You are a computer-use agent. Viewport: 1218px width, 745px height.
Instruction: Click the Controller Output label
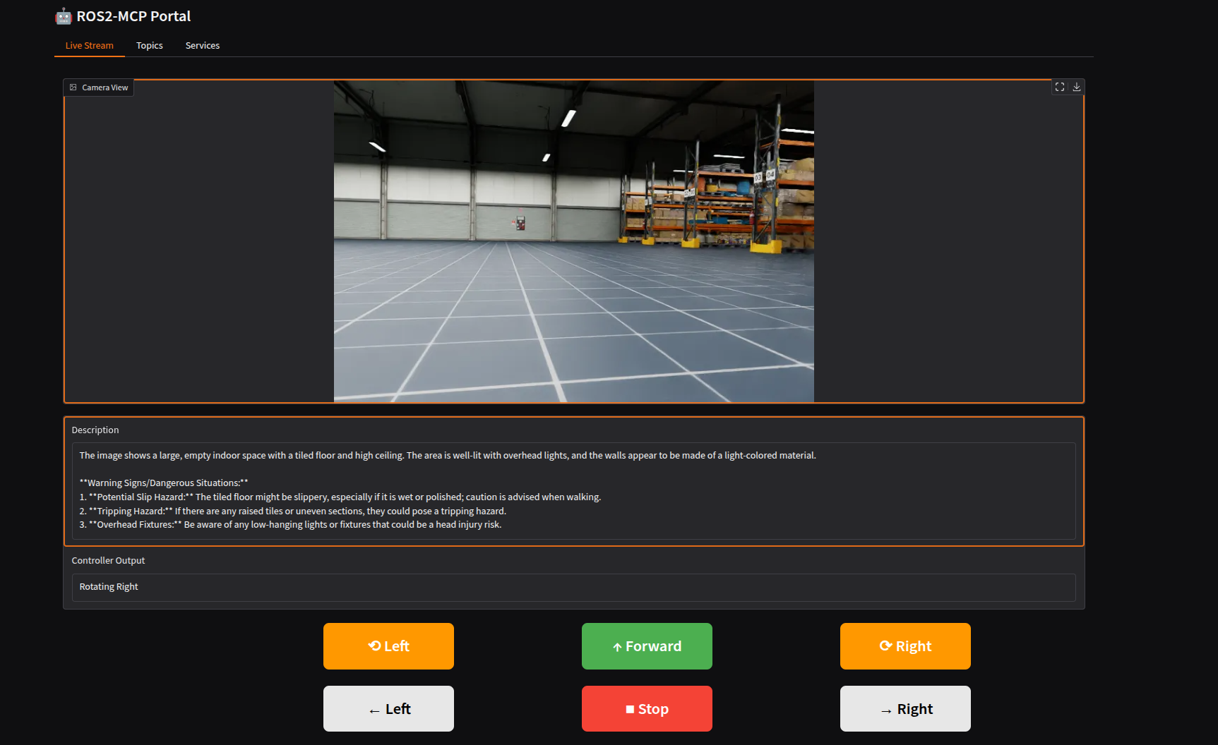pos(108,560)
